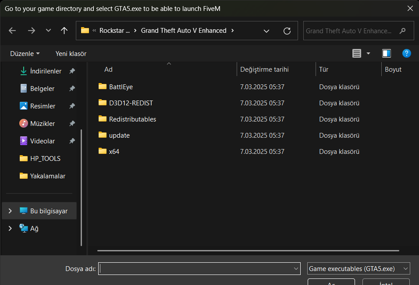Open address bar history dropdown

coord(266,31)
